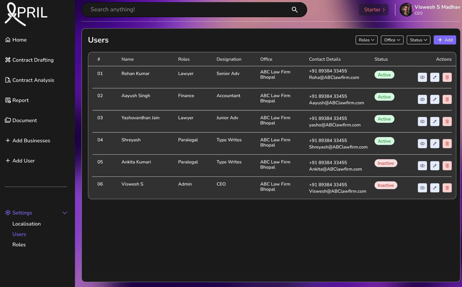
Task: Open Contract Drafting from the sidebar
Action: [8, 60]
